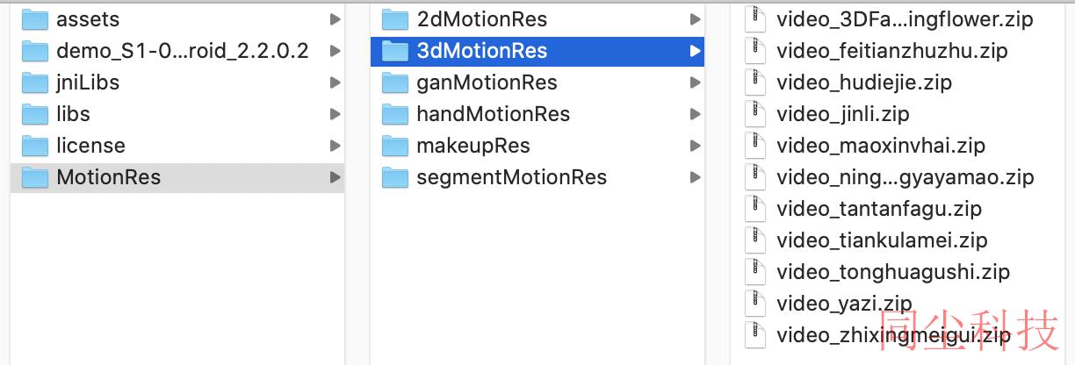Select the license folder icon
This screenshot has height=365, width=1075.
(34, 146)
